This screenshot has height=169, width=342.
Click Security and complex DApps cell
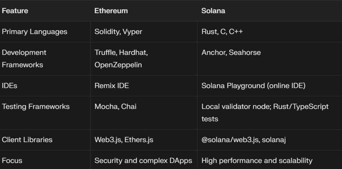pos(143,161)
